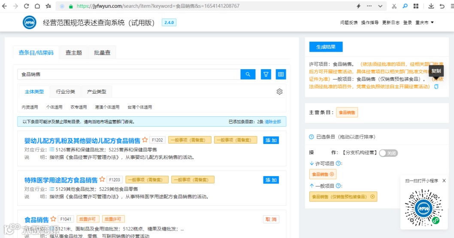Open the browser downloads icon
Viewport: 454px width, 238px height.
coord(431,6)
